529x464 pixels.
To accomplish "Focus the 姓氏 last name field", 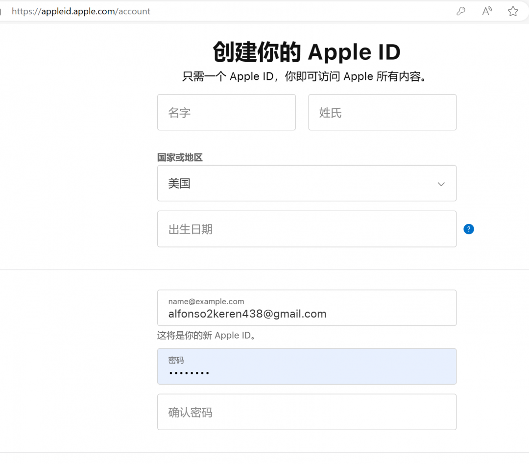I will (382, 112).
